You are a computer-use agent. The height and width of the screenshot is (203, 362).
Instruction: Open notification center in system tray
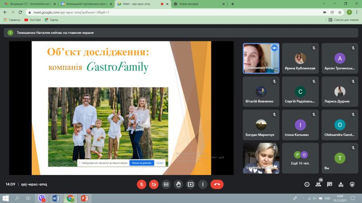(x=353, y=198)
